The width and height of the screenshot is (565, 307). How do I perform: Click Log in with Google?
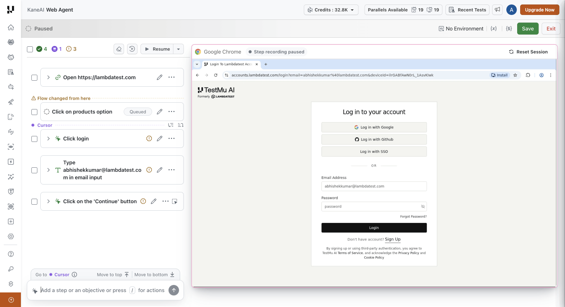coord(374,127)
